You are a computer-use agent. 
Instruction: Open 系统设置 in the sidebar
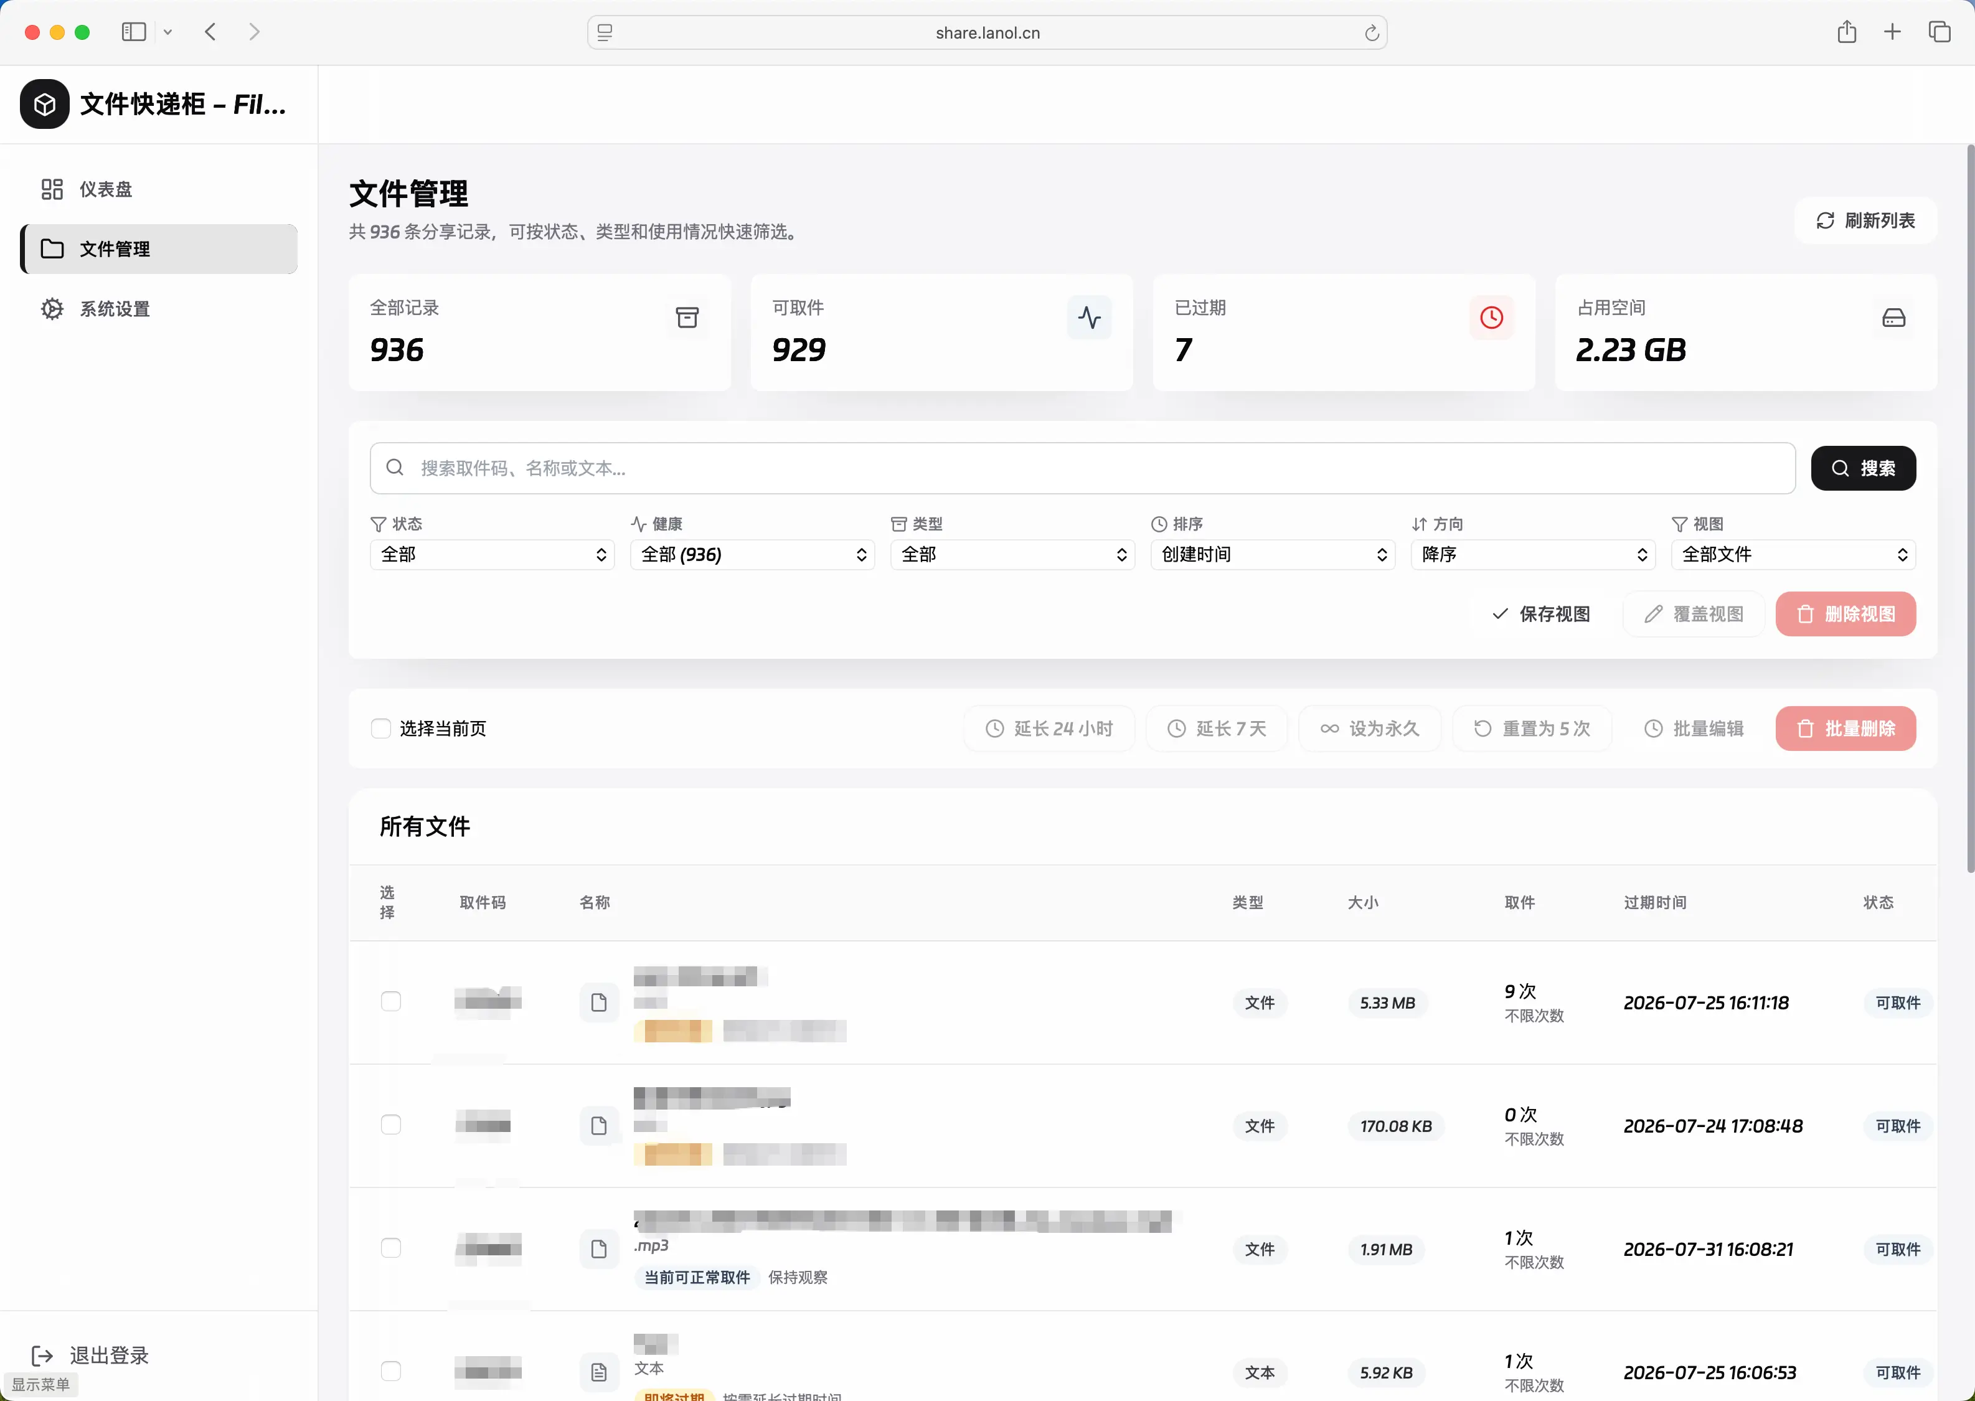159,309
